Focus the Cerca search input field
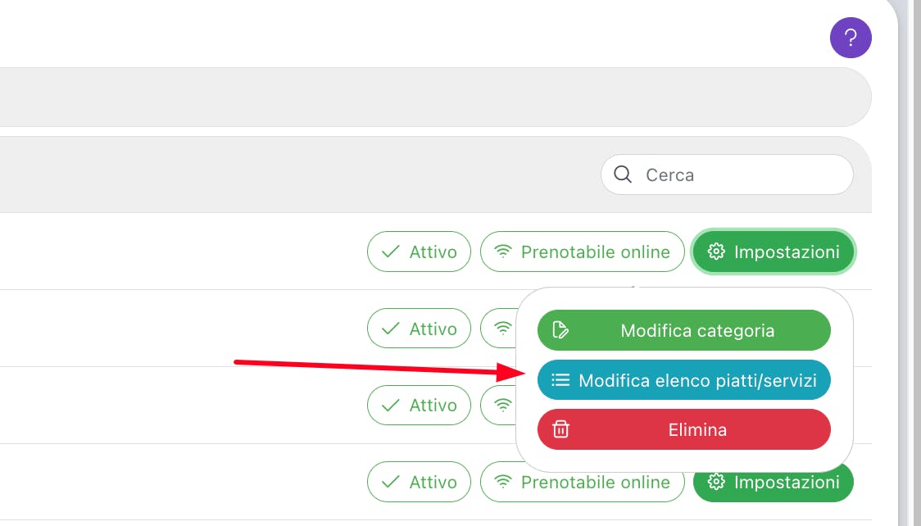The width and height of the screenshot is (921, 526). (x=742, y=175)
